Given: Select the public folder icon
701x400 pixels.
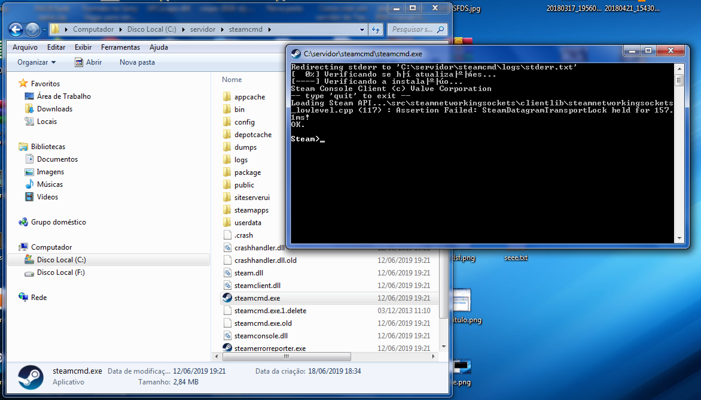Looking at the screenshot, I should click(x=227, y=184).
